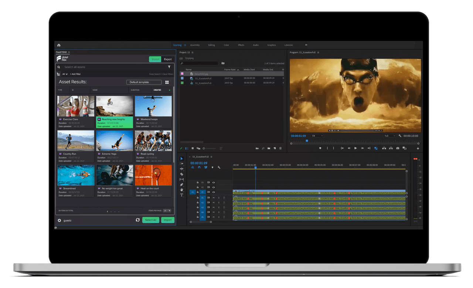
Task: Open the Items Per Page dropdown
Action: click(x=167, y=210)
